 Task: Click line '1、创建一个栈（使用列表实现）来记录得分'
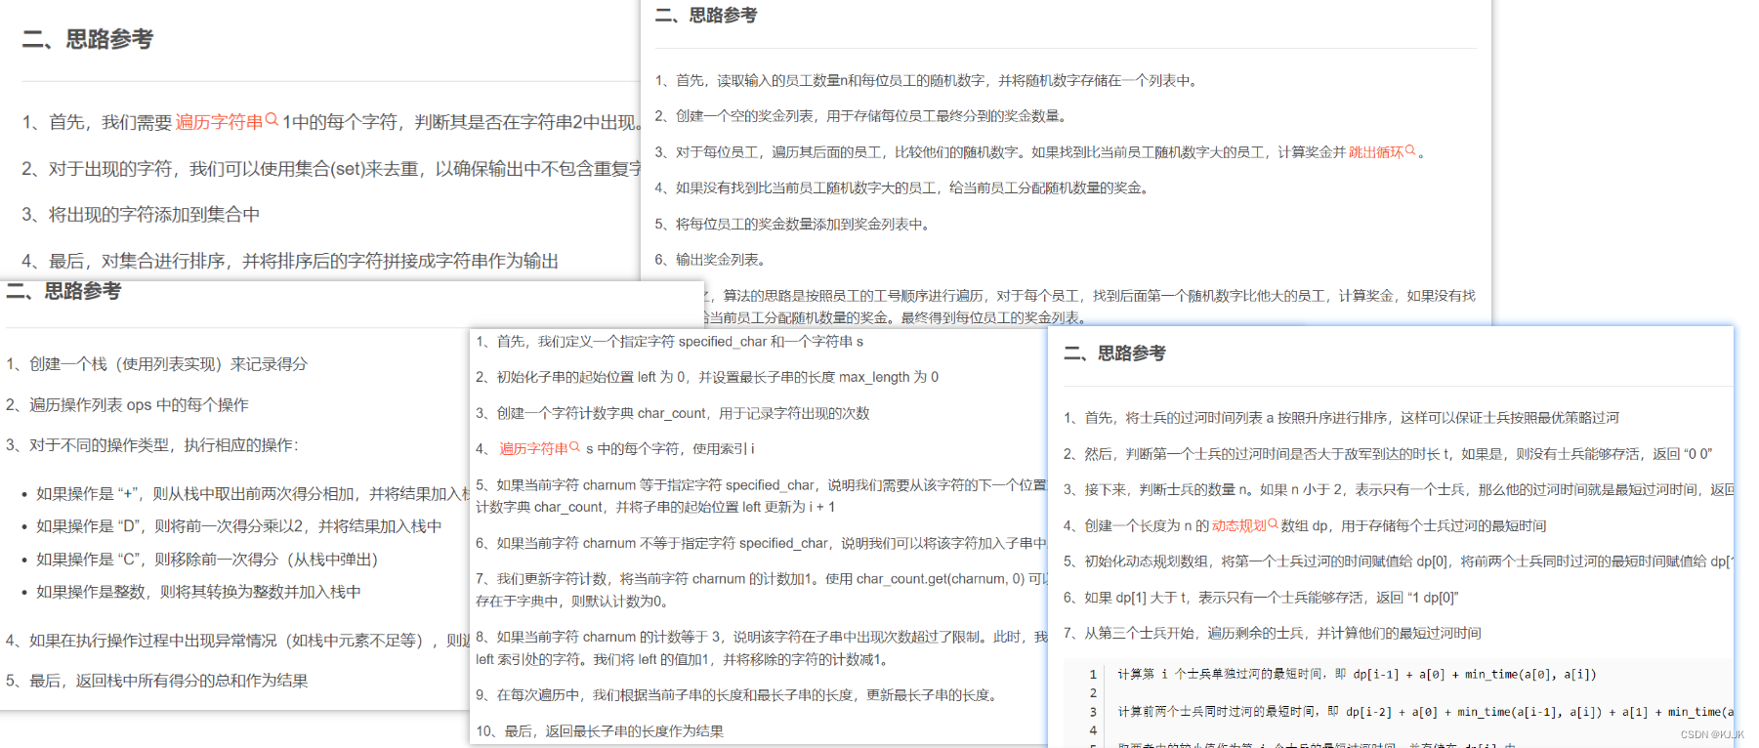[x=156, y=364]
